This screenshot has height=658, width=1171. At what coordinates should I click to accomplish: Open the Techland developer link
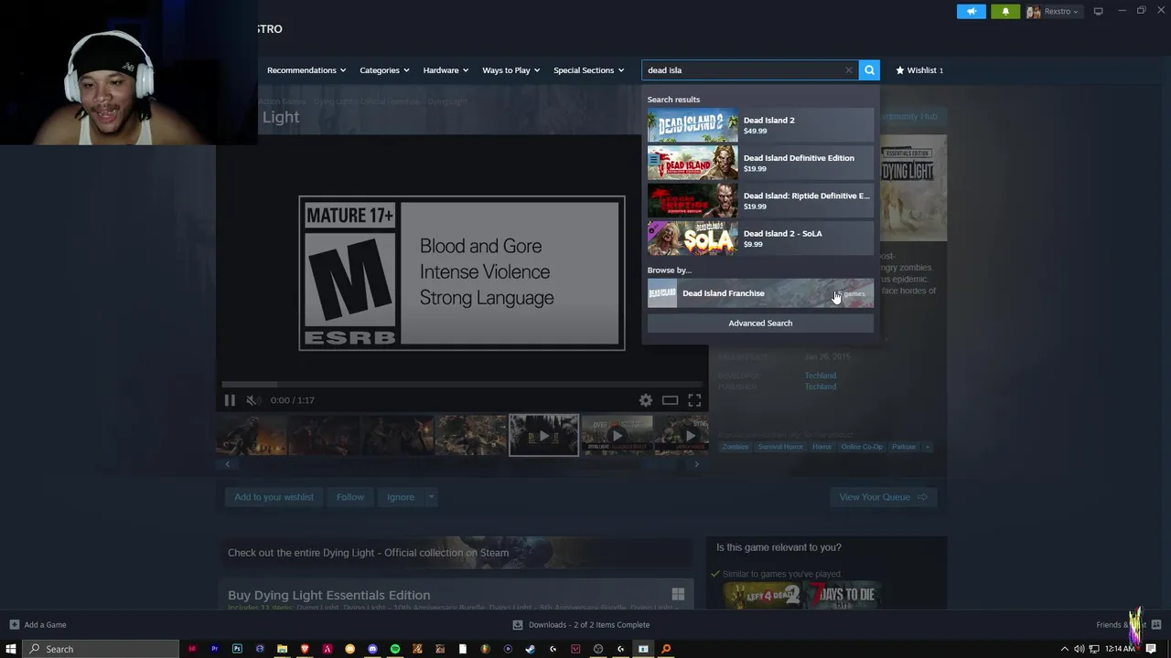point(820,376)
